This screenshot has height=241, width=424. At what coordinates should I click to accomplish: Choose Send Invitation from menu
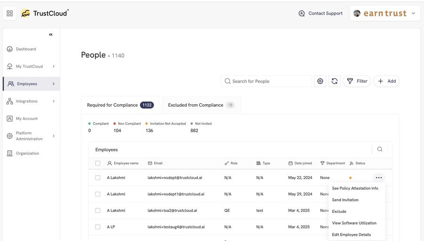pos(345,200)
